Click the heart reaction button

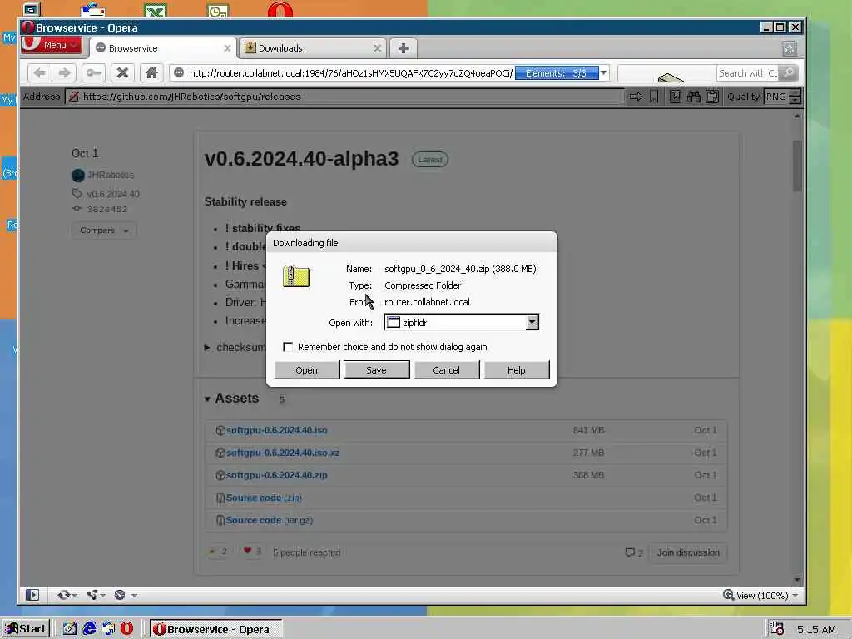[252, 552]
